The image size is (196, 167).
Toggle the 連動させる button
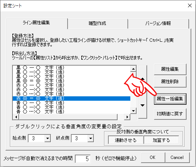tap(126, 140)
